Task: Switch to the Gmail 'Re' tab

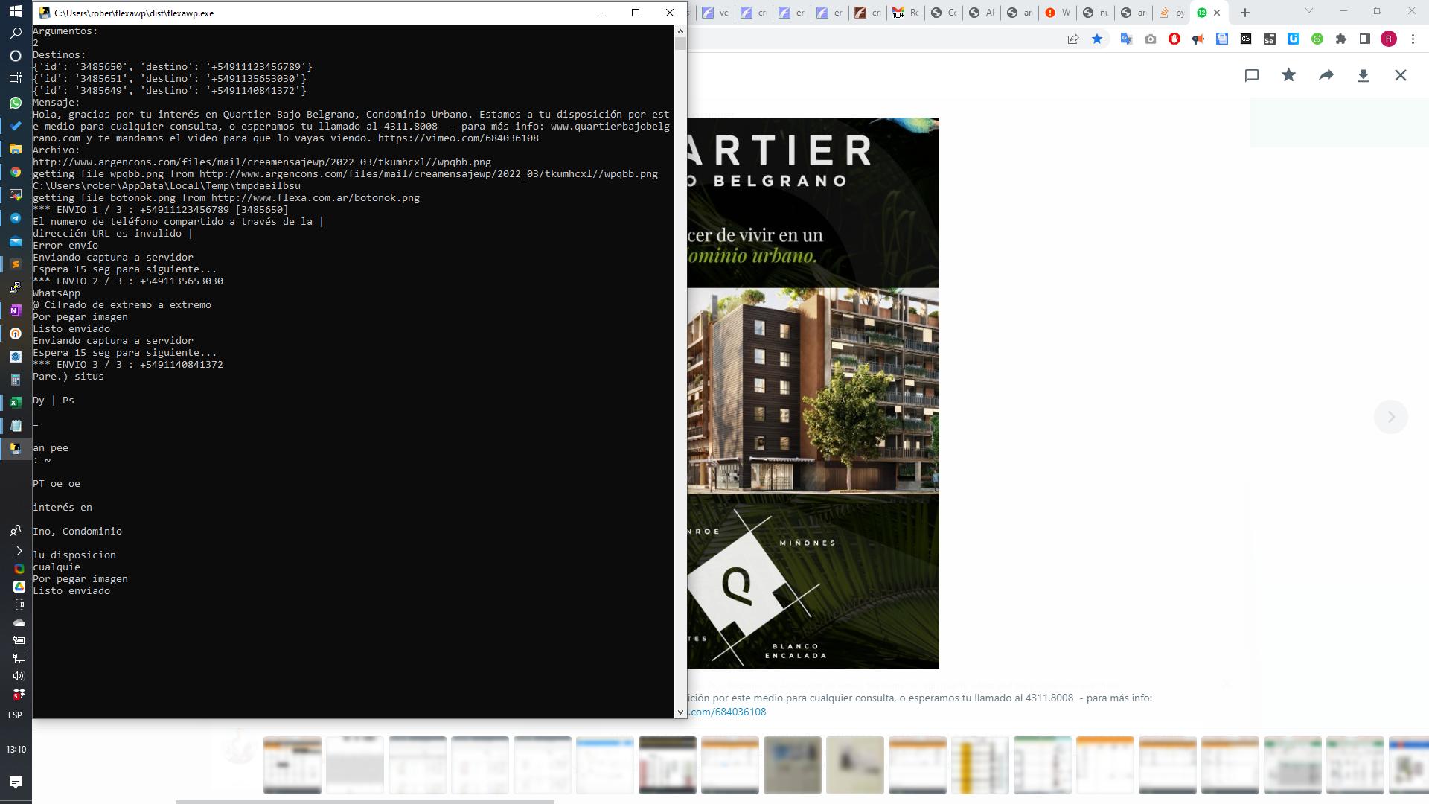Action: click(x=906, y=13)
